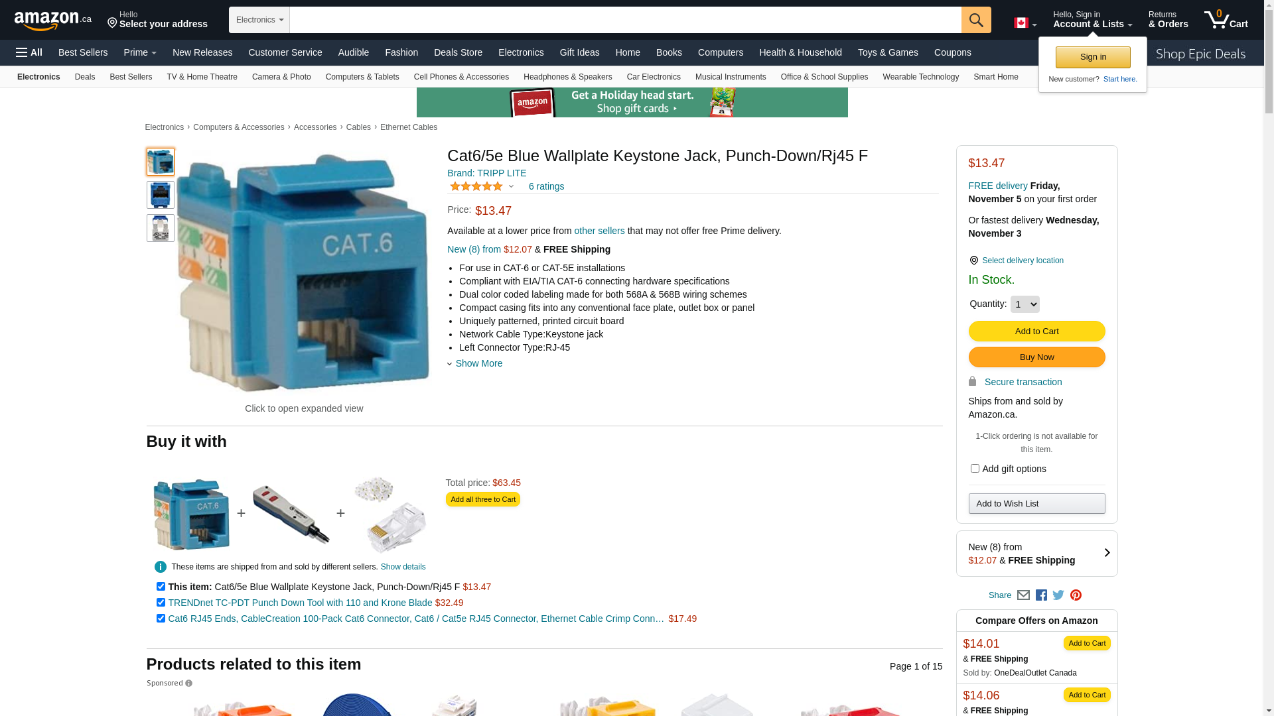1274x716 pixels.
Task: Open the All hamburger menu
Action: point(29,52)
